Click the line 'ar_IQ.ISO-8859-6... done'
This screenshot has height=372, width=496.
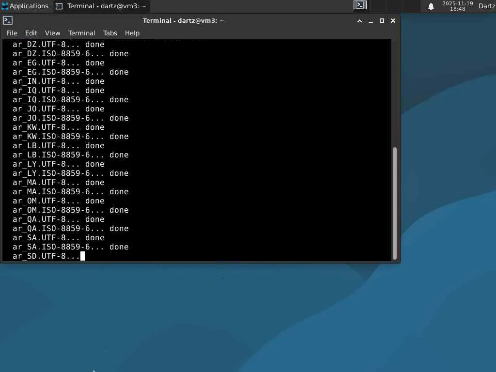(71, 99)
